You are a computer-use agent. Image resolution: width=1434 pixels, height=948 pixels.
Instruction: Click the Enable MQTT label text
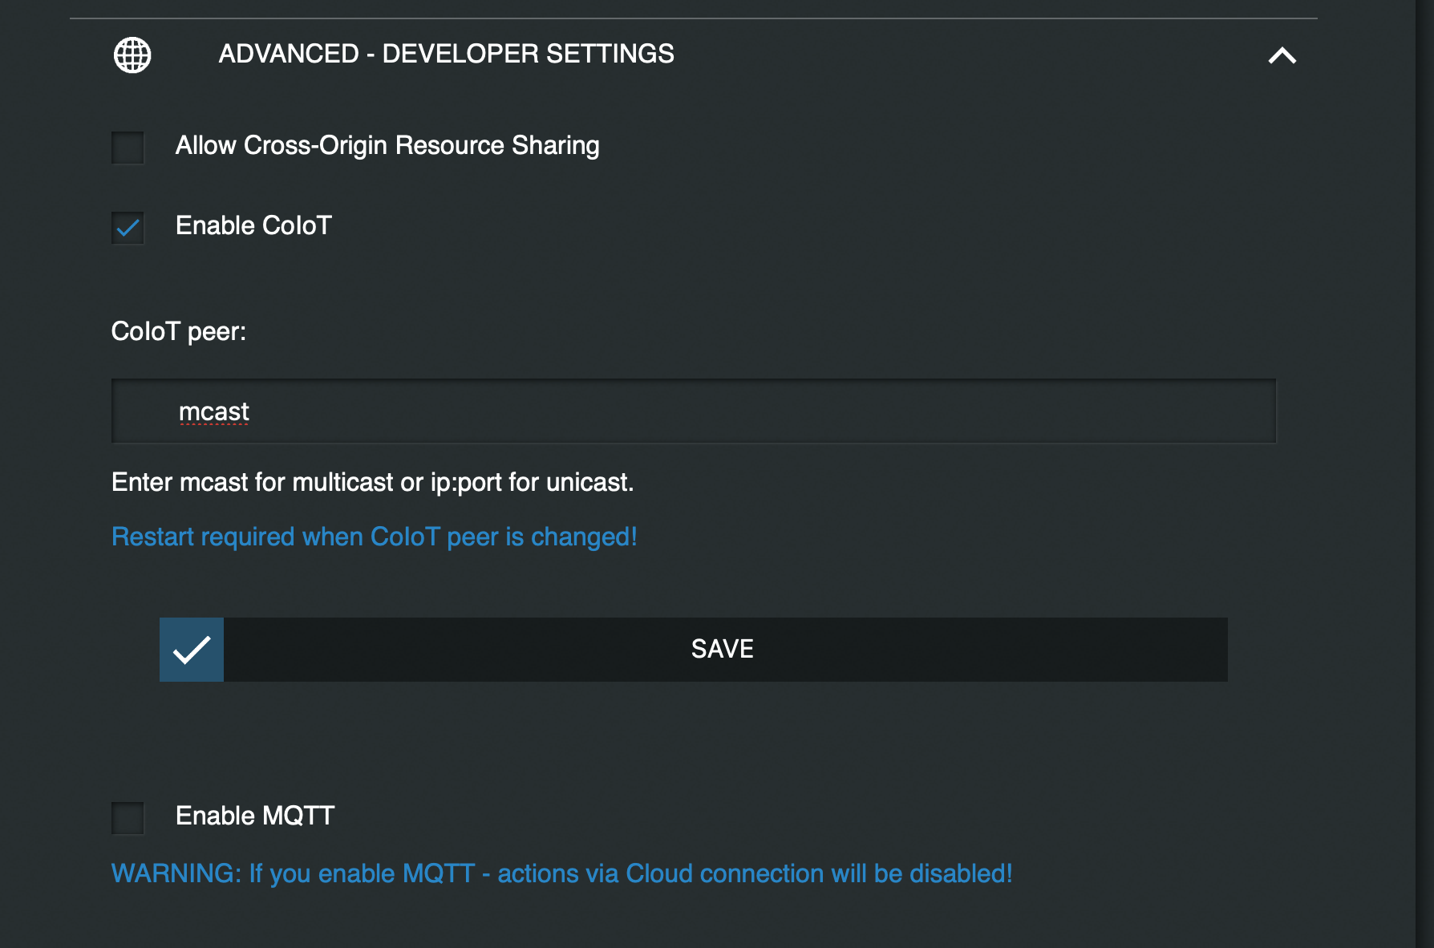(x=255, y=816)
